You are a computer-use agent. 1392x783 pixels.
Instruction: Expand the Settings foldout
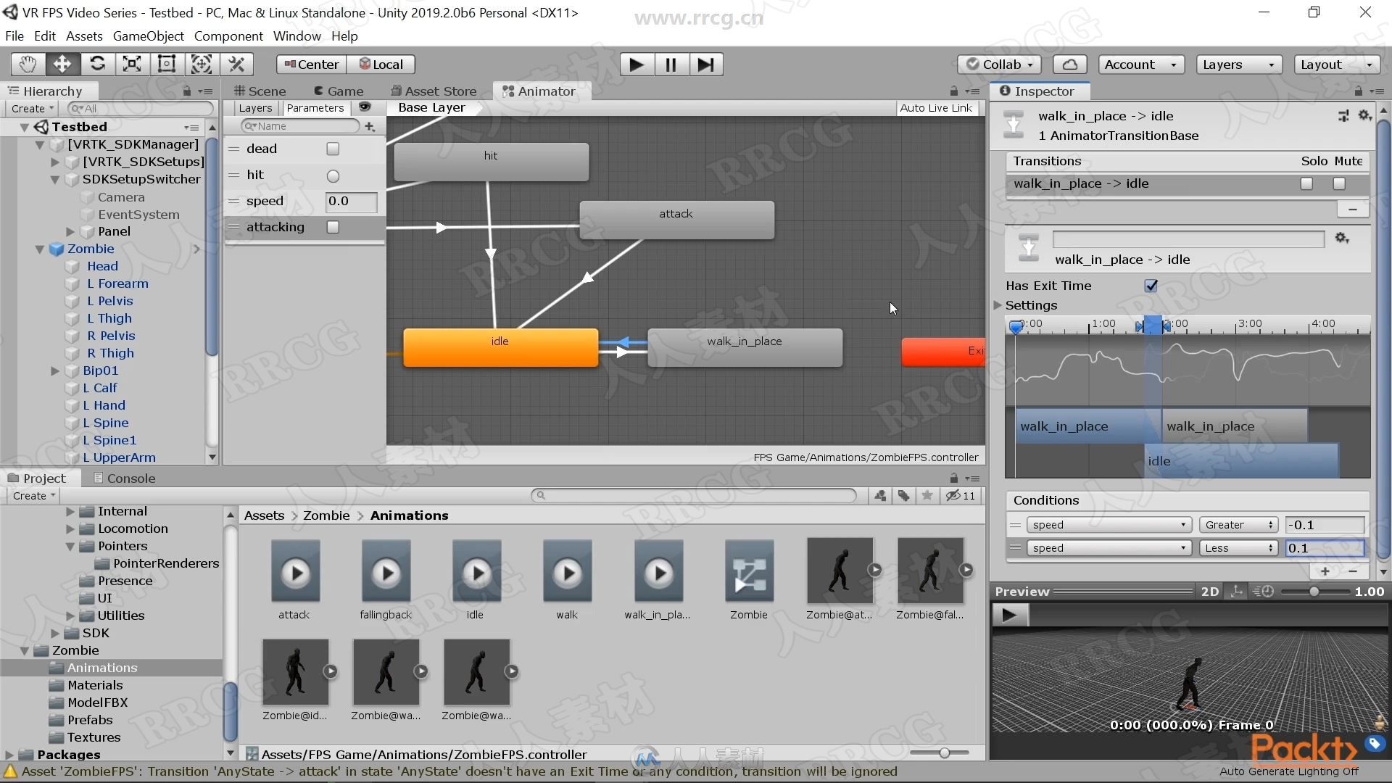click(998, 305)
